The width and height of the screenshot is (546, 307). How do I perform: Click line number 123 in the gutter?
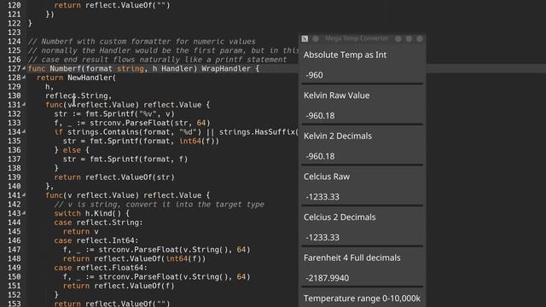click(15, 32)
